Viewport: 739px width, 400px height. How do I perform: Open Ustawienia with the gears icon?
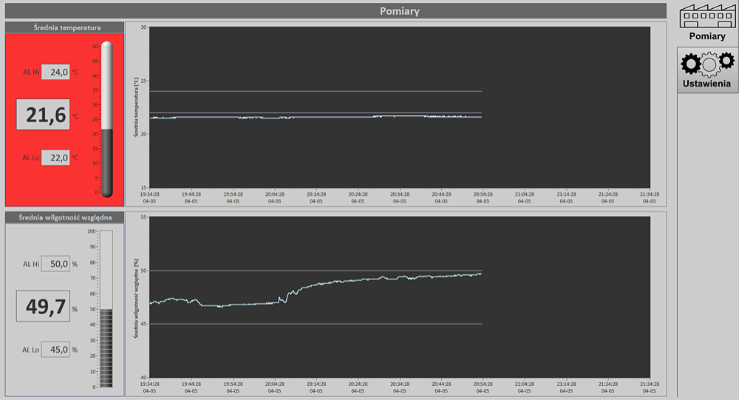(x=708, y=70)
